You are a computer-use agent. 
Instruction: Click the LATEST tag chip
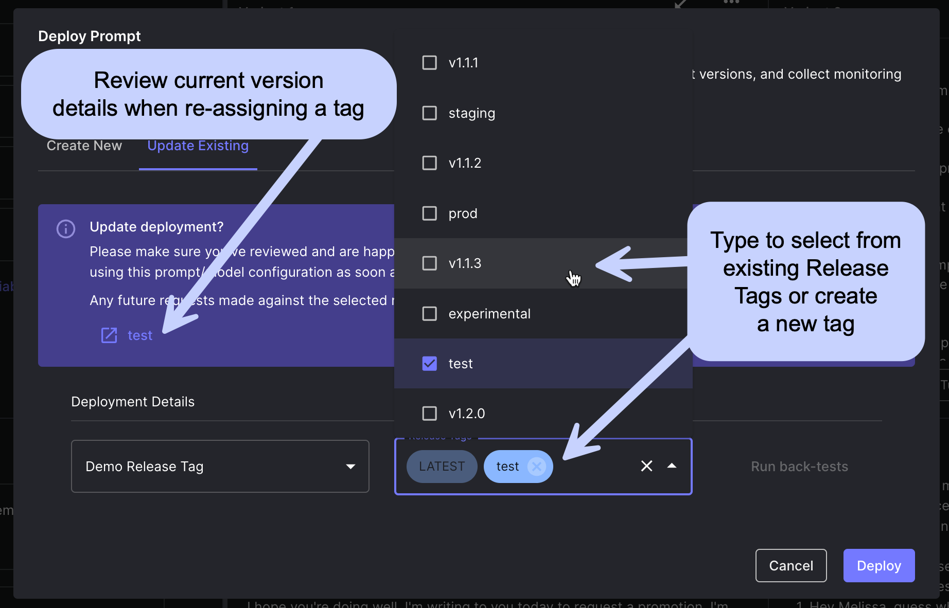[x=442, y=467]
